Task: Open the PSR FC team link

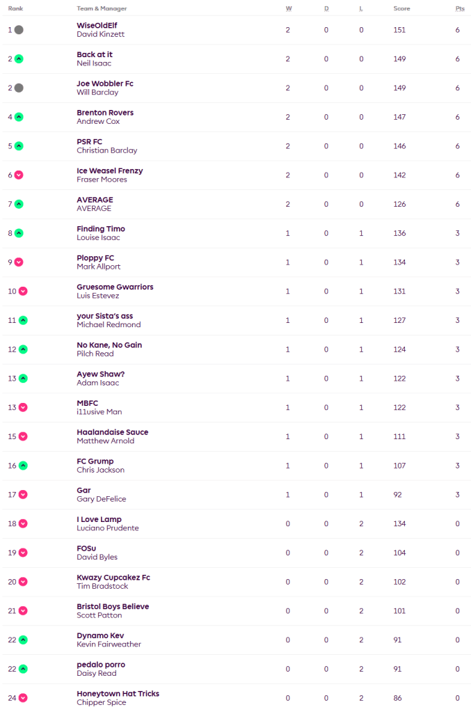Action: (x=89, y=142)
